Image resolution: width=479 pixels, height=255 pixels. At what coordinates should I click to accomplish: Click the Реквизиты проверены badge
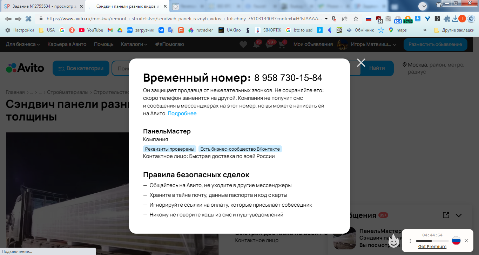pyautogui.click(x=170, y=149)
